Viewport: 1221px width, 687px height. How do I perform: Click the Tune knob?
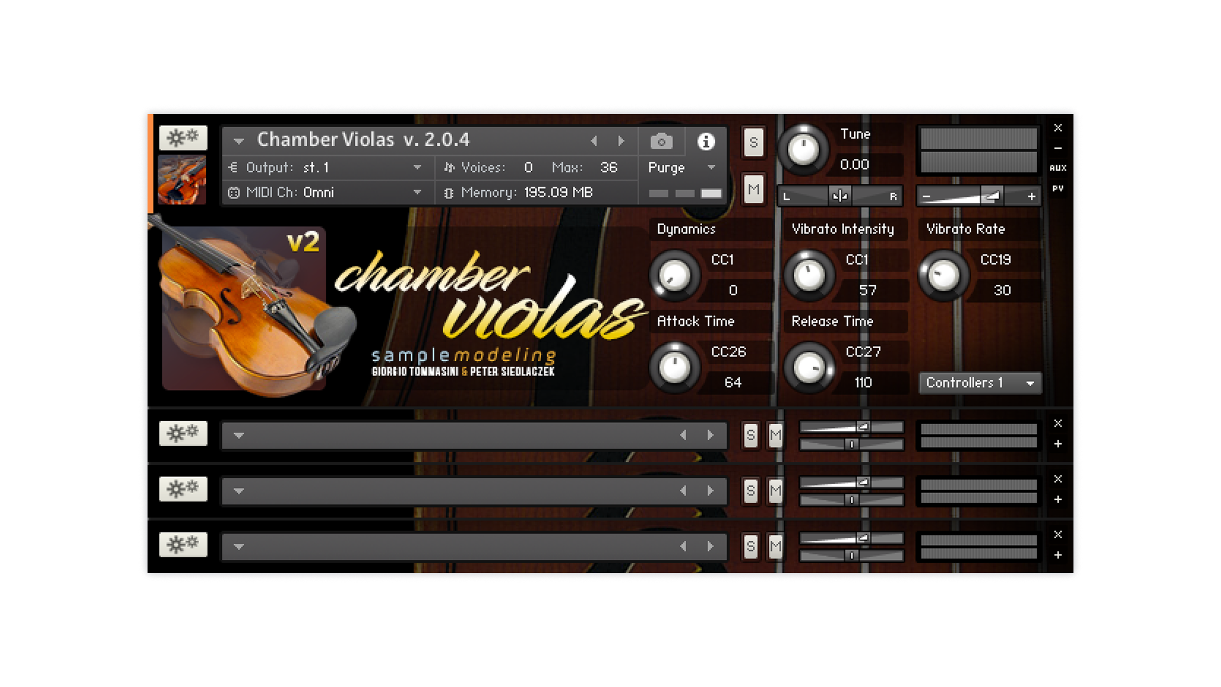[x=803, y=150]
